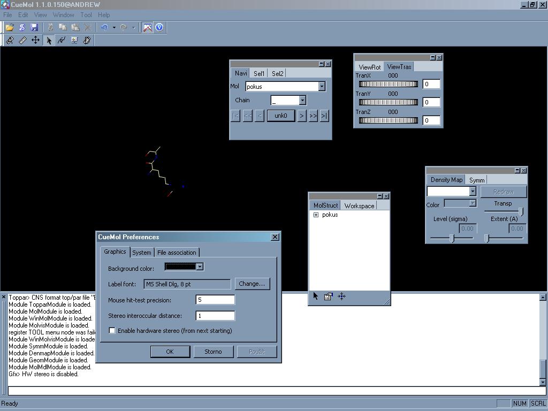548x411 pixels.
Task: Click the Transp slider
Action: 504,211
